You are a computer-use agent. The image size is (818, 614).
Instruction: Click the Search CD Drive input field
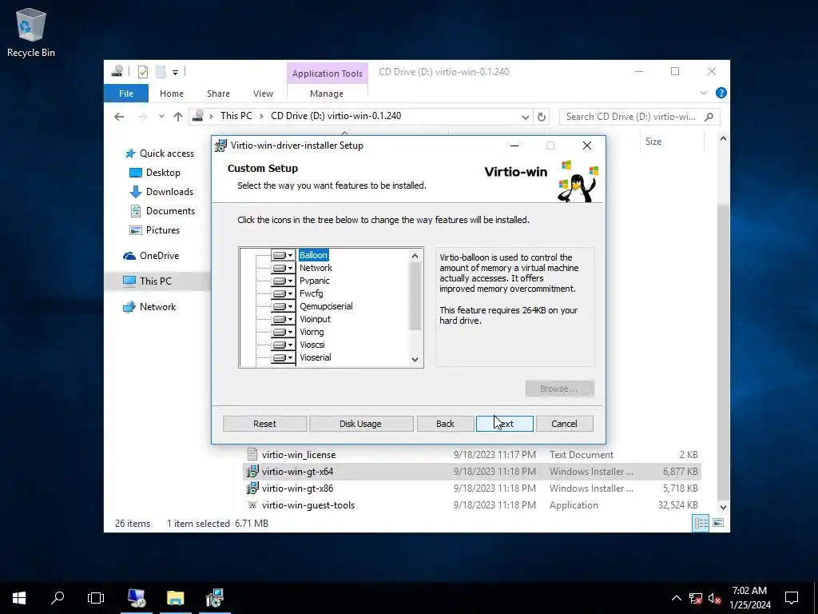point(639,117)
